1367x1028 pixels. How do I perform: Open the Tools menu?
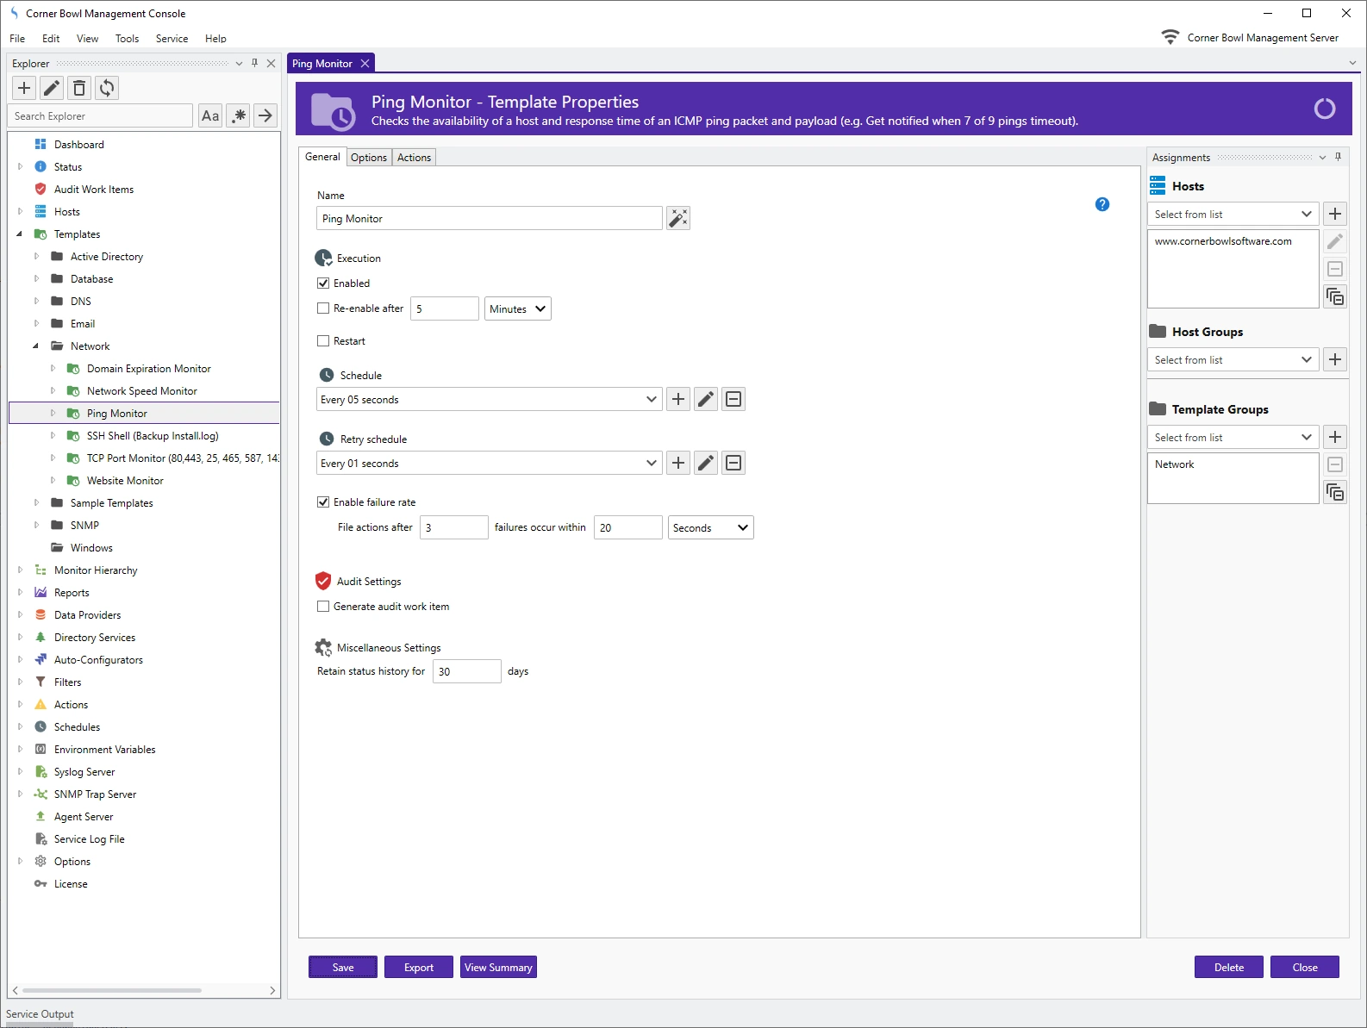tap(127, 39)
